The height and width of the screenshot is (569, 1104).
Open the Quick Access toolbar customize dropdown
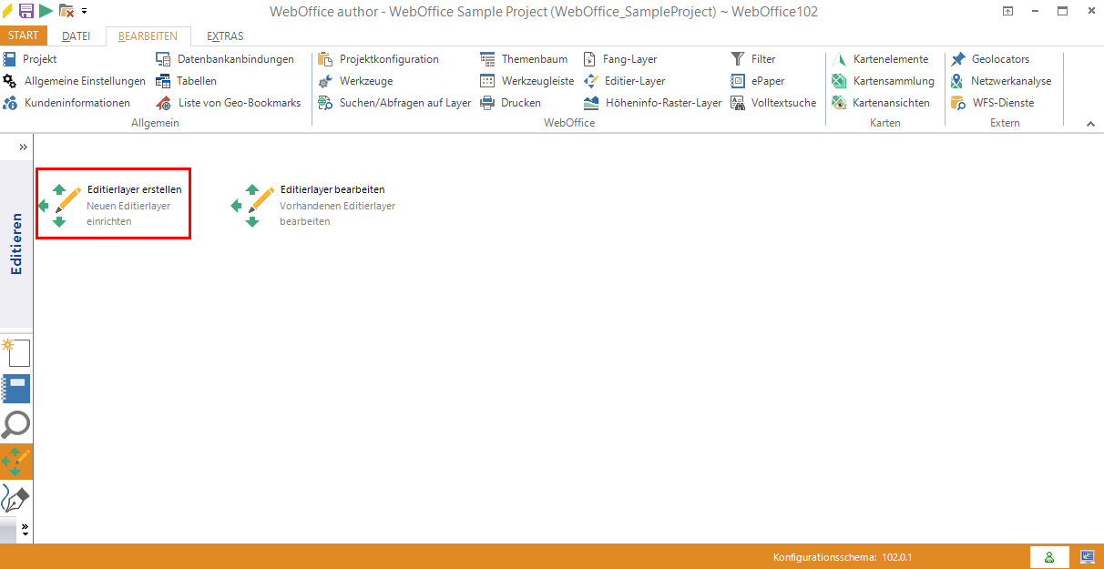point(85,11)
